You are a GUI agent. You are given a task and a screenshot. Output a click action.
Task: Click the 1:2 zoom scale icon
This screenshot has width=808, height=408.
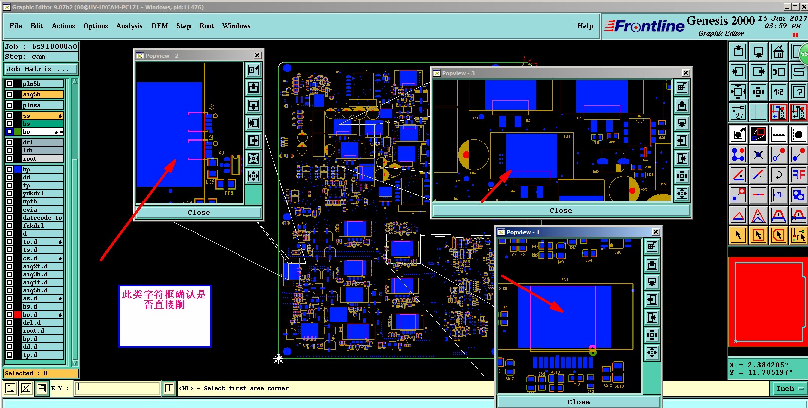pyautogui.click(x=779, y=92)
